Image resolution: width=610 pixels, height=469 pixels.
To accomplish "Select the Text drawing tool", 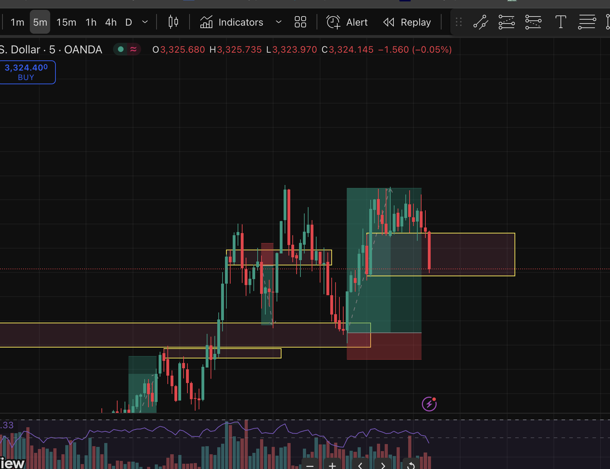I will pos(561,22).
